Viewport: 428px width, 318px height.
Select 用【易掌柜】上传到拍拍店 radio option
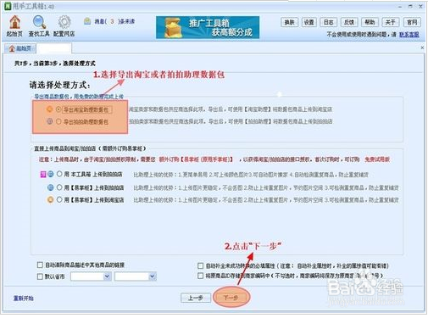pyautogui.click(x=59, y=187)
